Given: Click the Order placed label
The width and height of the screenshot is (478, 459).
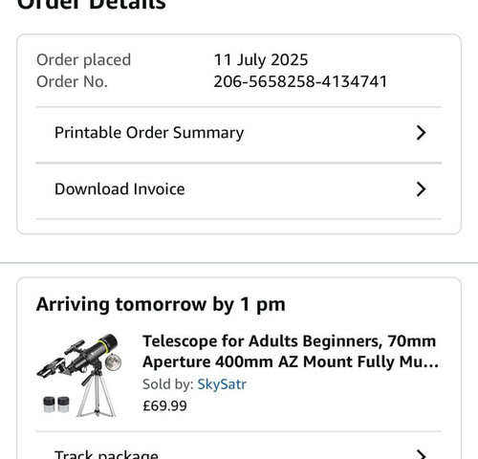Looking at the screenshot, I should pos(83,60).
